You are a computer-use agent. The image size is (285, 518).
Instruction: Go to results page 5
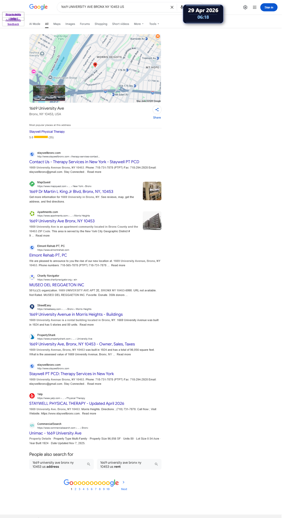coord(87,489)
